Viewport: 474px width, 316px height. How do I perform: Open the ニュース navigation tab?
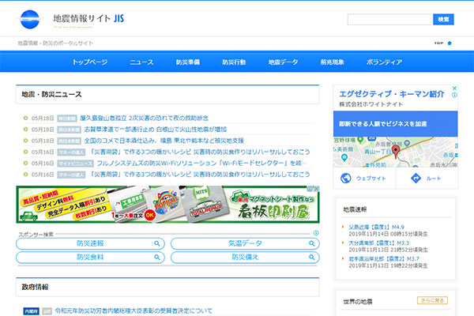141,62
